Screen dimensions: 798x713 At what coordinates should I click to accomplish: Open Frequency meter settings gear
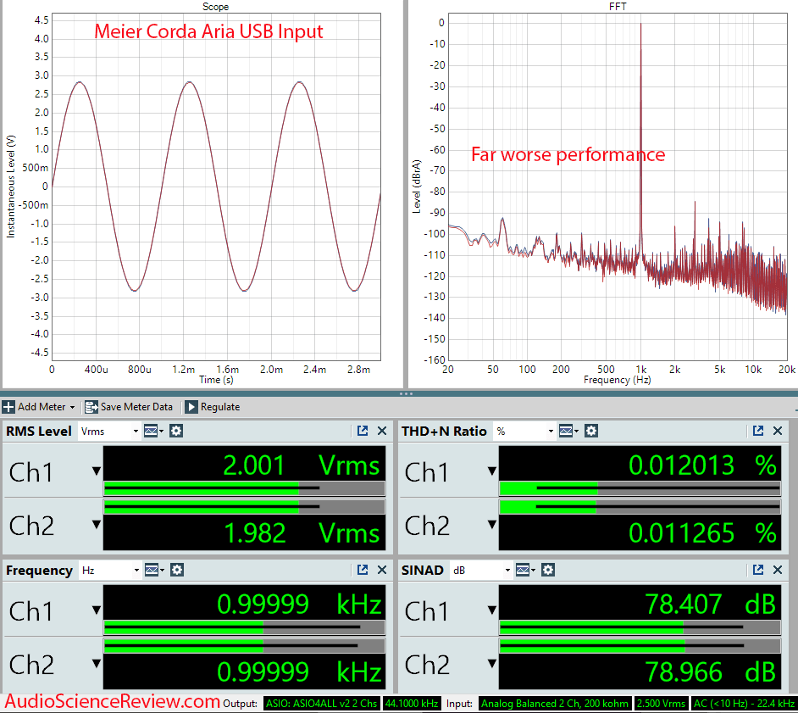tap(176, 570)
